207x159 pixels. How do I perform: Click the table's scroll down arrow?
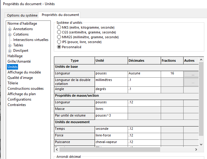coord(201,145)
